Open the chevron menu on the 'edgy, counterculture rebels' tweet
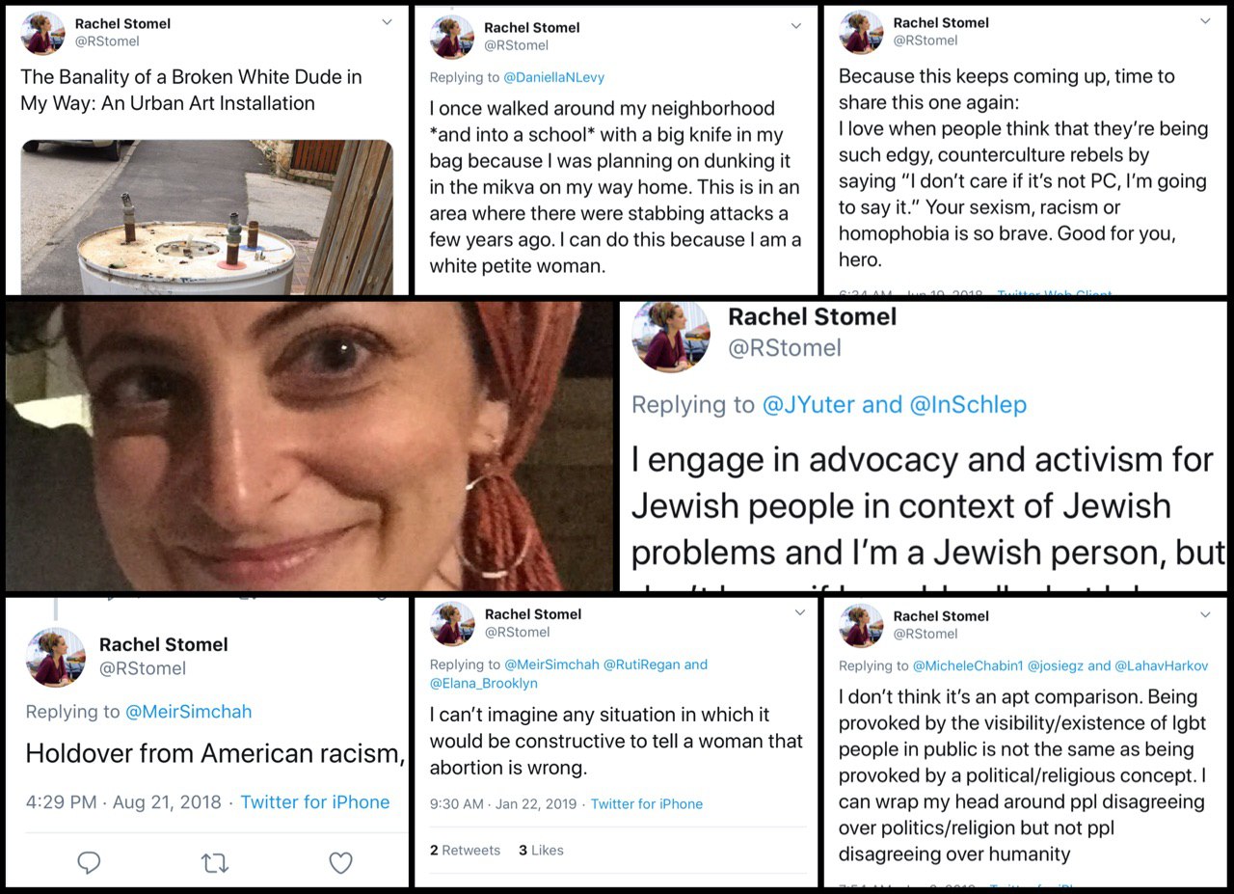This screenshot has width=1234, height=894. [1205, 21]
